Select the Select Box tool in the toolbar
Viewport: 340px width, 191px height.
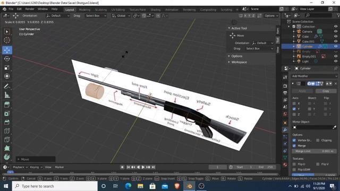(7, 32)
